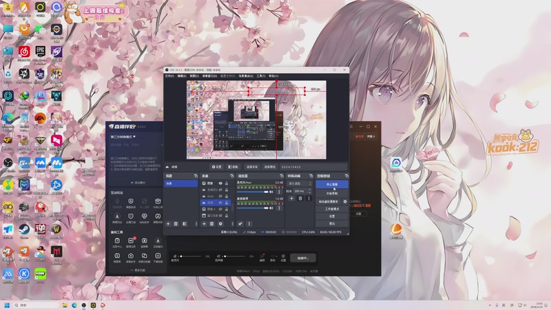Open virtual camera settings gear icon
Viewport: 551px width, 310px height.
click(345, 202)
